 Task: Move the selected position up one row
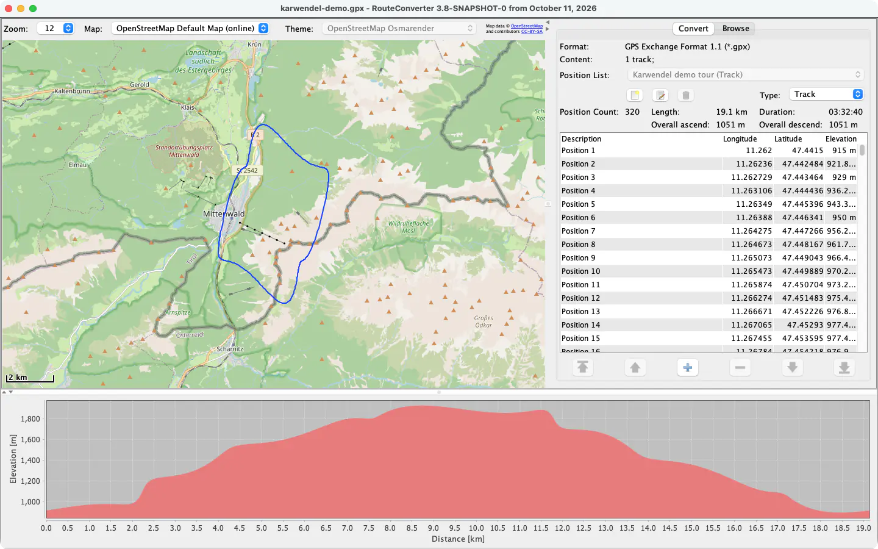[x=635, y=367]
